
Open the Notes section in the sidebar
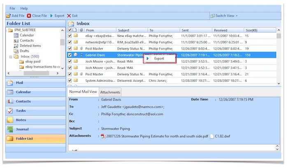point(20,120)
